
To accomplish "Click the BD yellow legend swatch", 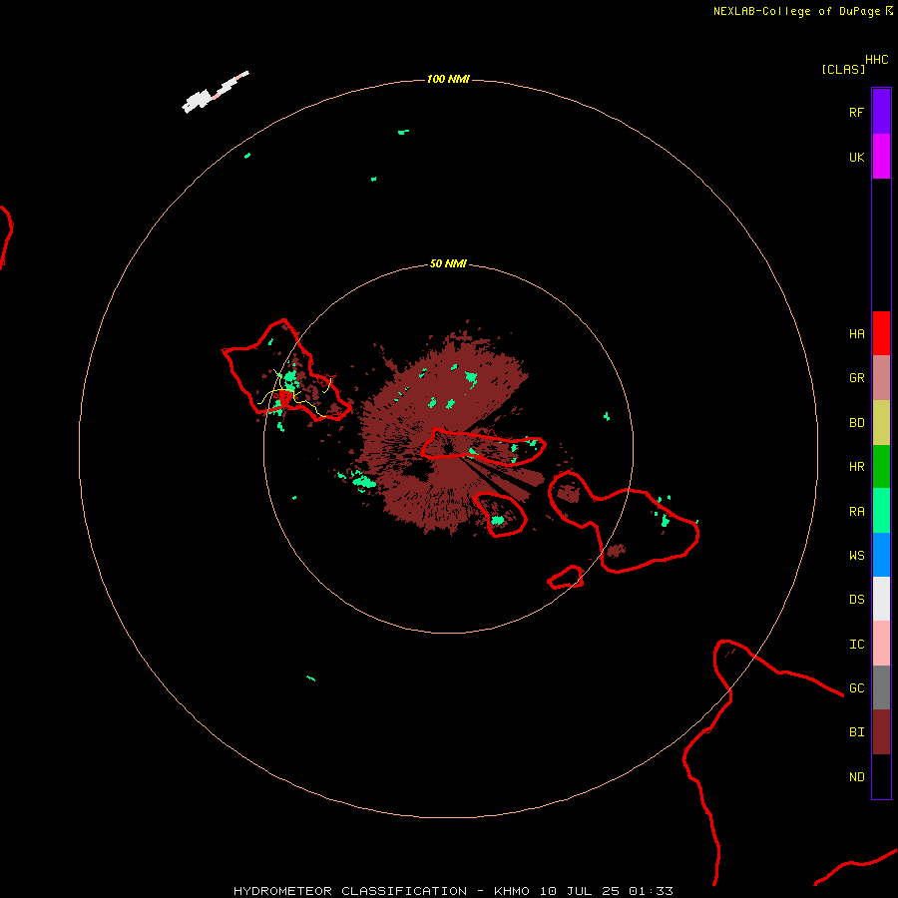I will 881,423.
